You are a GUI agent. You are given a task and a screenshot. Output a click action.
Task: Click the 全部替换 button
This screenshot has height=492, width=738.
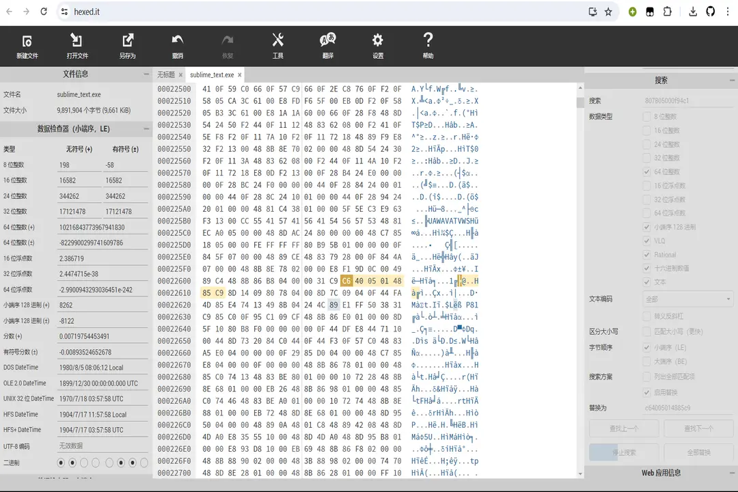[698, 452]
